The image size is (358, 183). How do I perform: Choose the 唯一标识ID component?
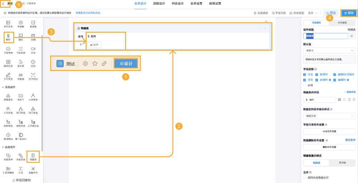[x=21, y=136]
